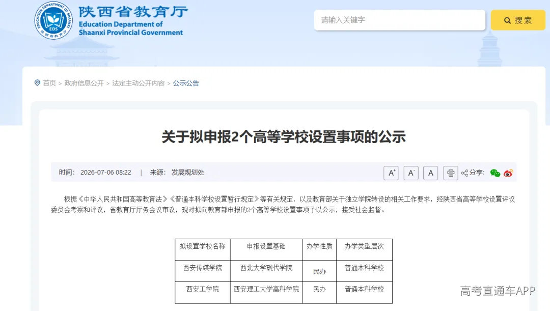Share article via WeChat icon

click(495, 173)
